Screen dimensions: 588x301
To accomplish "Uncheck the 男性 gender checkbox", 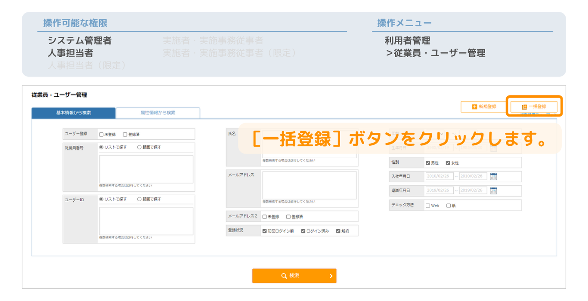I will [428, 163].
